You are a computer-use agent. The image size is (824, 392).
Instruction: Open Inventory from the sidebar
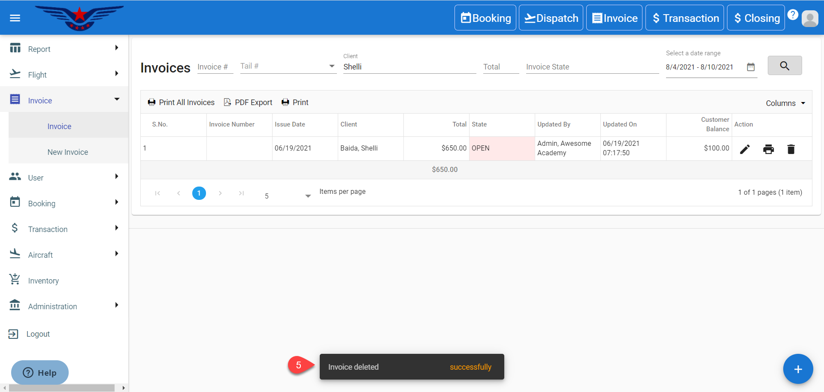(43, 281)
